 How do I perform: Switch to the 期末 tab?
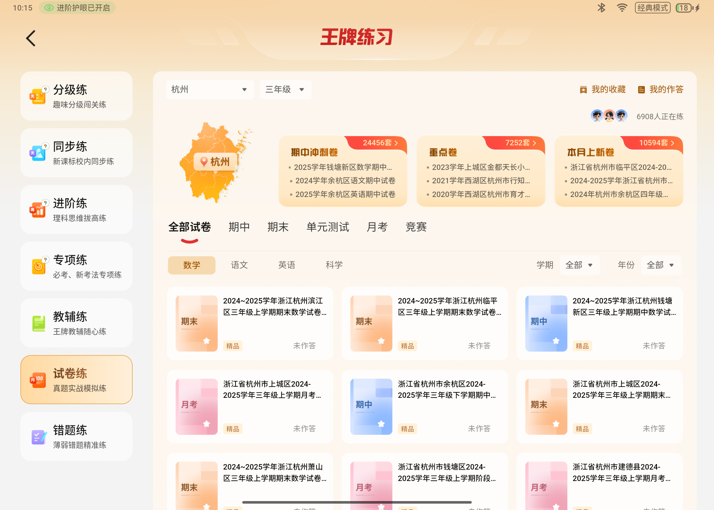(x=278, y=227)
